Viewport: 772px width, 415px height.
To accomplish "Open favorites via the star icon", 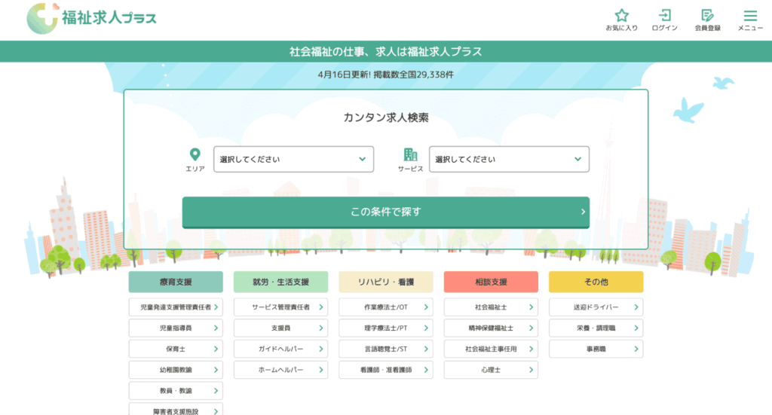I will [621, 15].
